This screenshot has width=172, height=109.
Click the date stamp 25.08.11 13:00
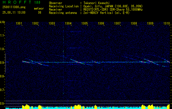tap(14, 13)
